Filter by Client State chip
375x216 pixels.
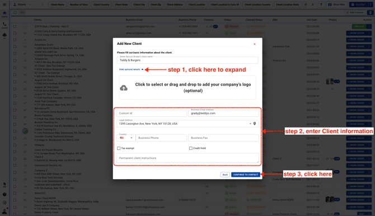point(121,4)
